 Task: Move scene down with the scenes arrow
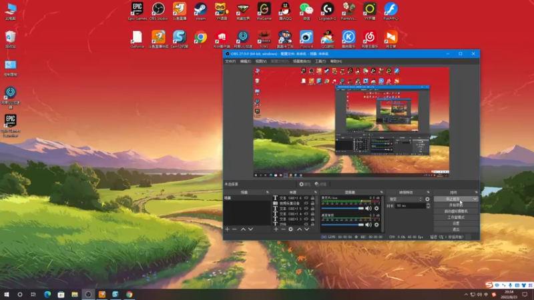click(250, 229)
